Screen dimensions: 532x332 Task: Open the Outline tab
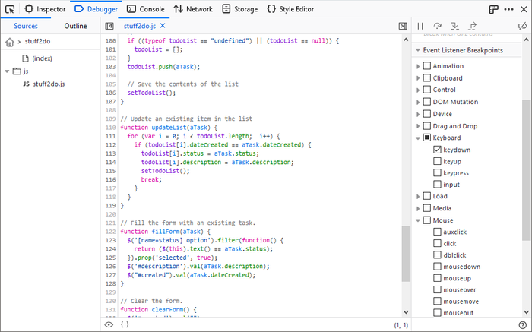point(75,26)
